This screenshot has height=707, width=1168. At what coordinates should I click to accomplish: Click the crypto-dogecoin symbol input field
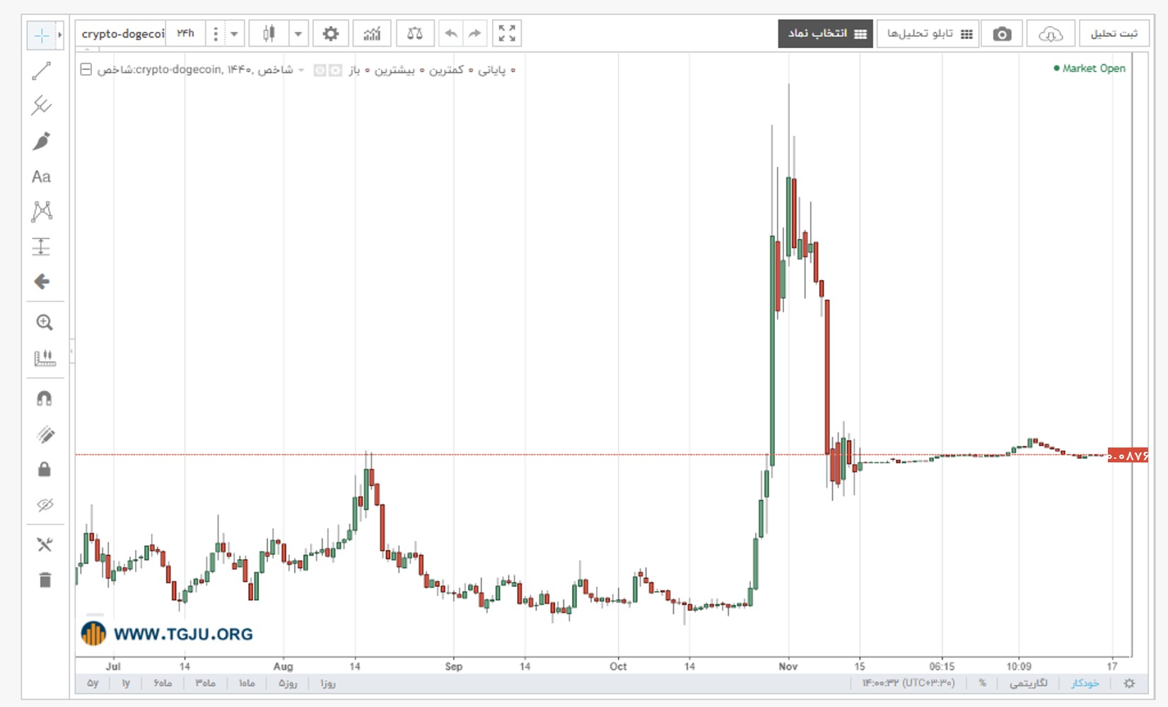coord(122,33)
